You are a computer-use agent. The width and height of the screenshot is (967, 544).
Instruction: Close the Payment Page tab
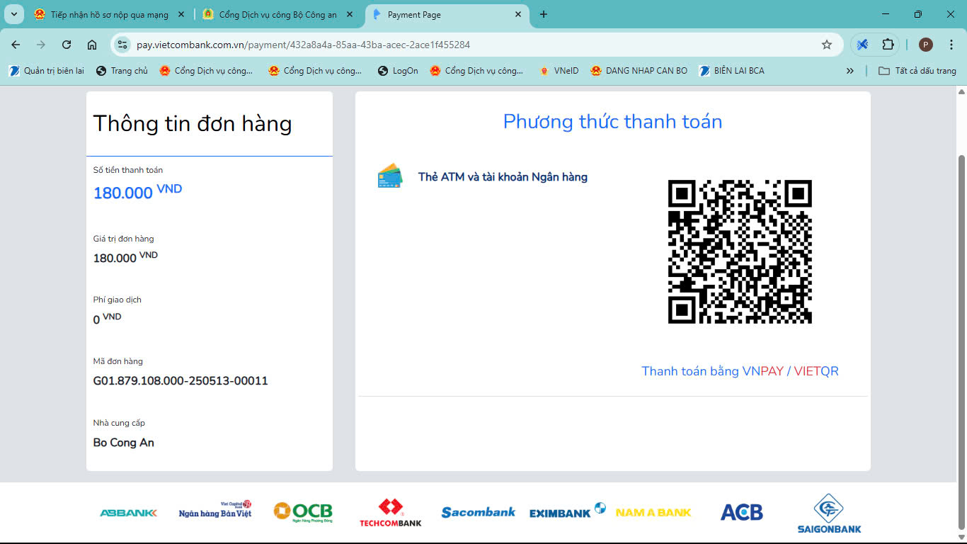[518, 14]
